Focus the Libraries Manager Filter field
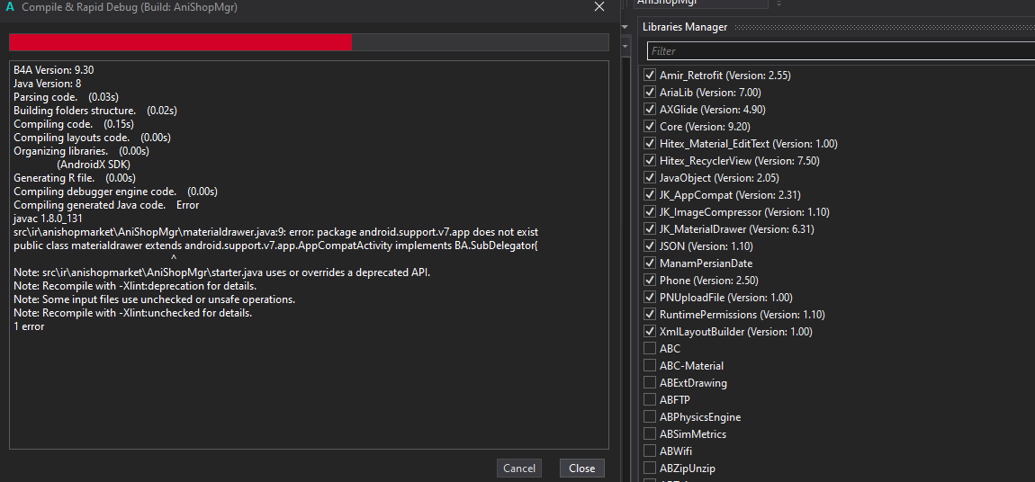This screenshot has height=482, width=1035. coord(837,51)
